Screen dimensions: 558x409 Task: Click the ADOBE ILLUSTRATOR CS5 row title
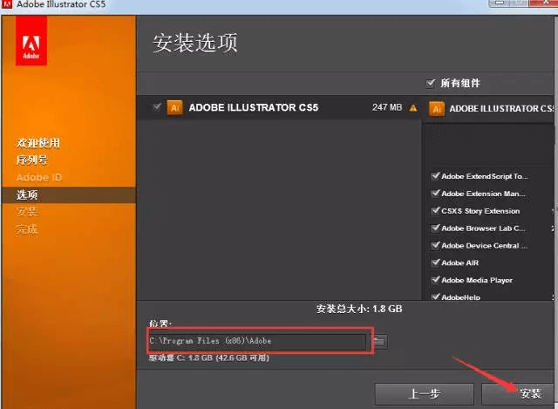254,107
